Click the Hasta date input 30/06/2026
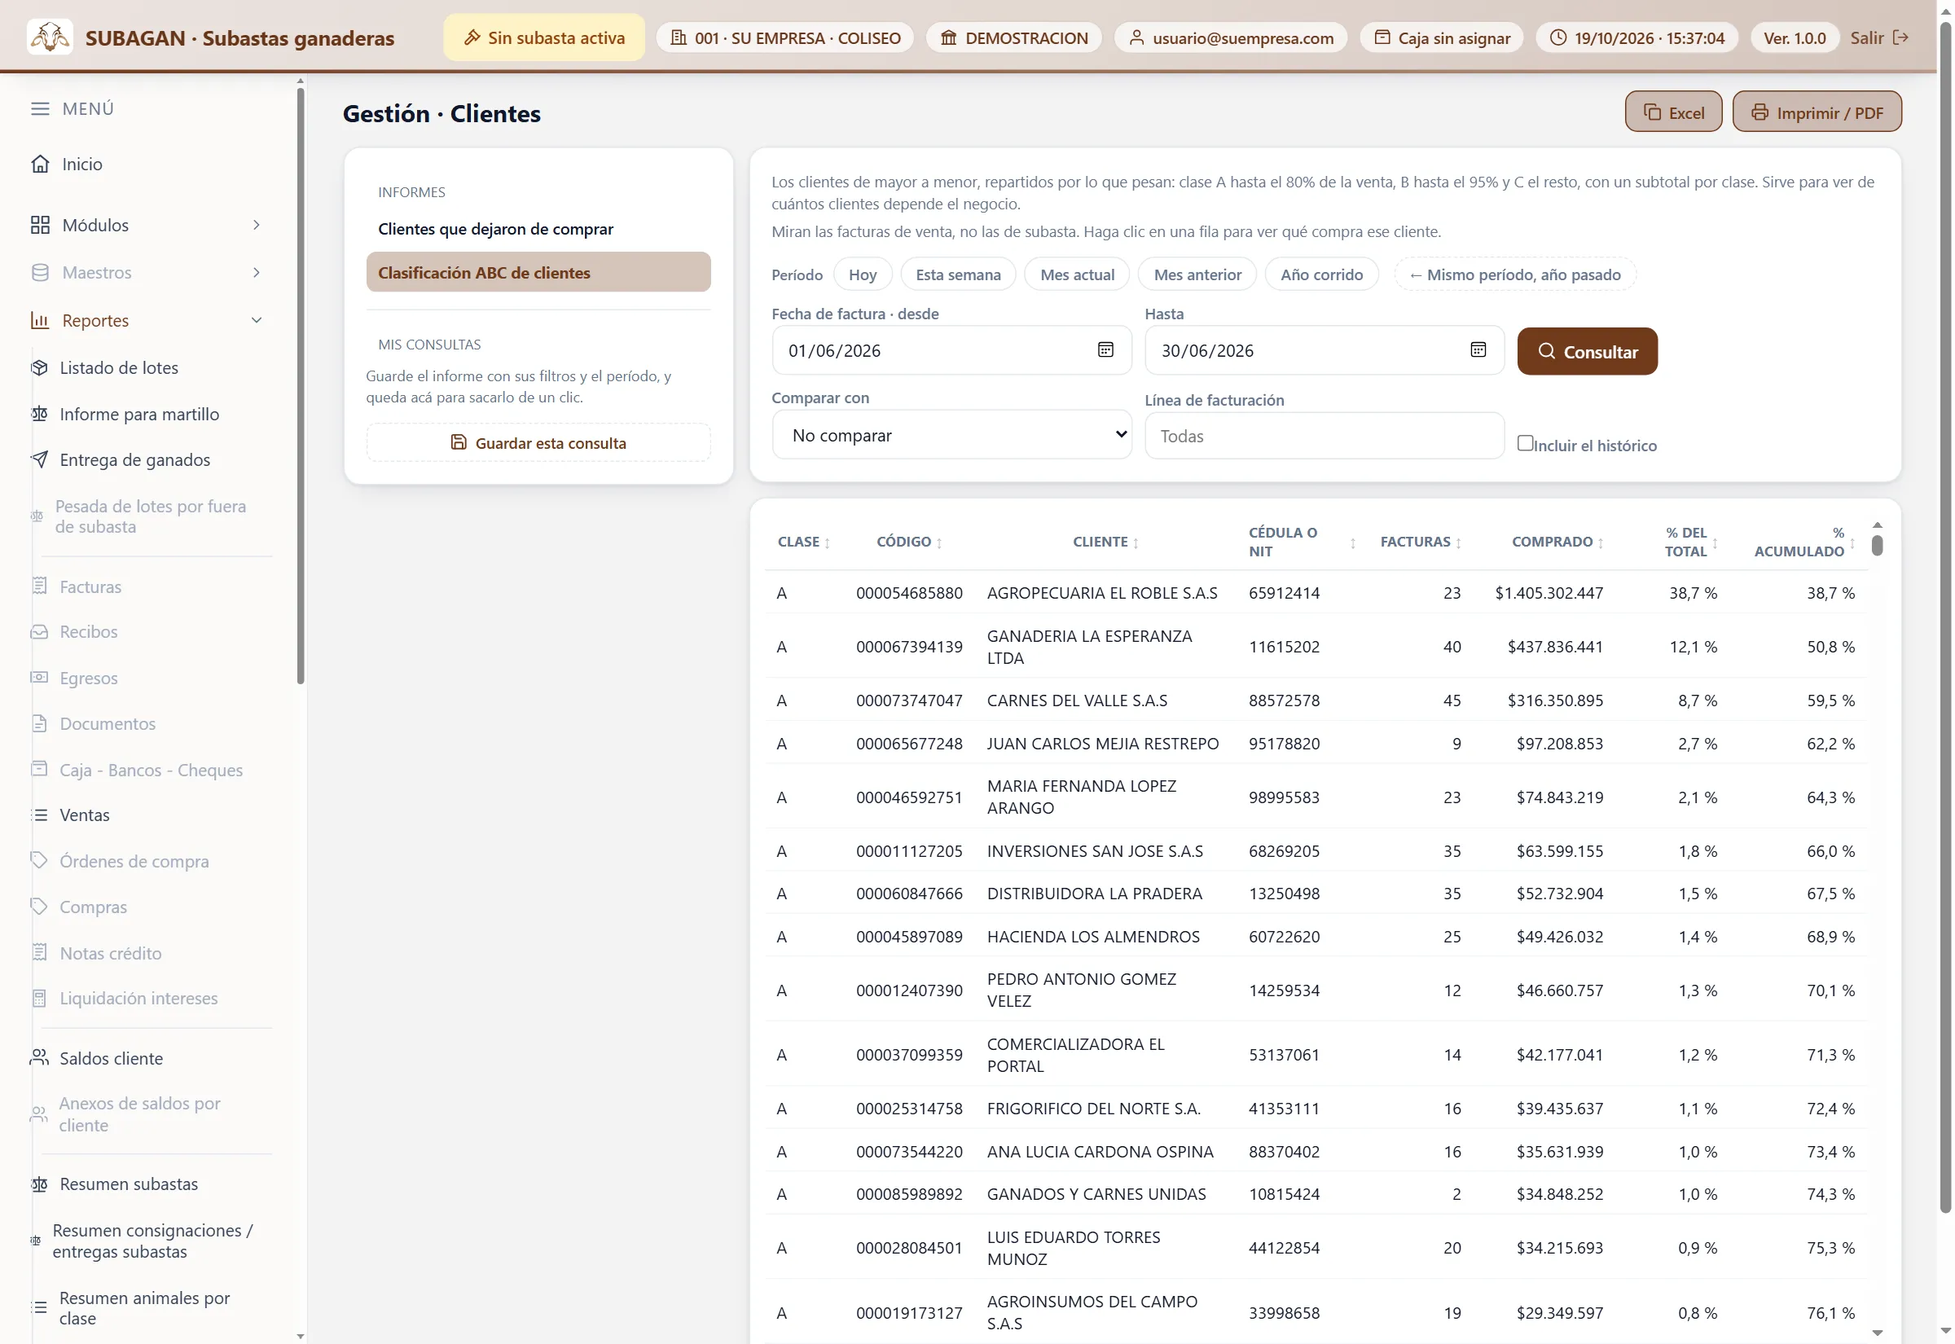Viewport: 1955px width, 1344px height. (x=1324, y=350)
